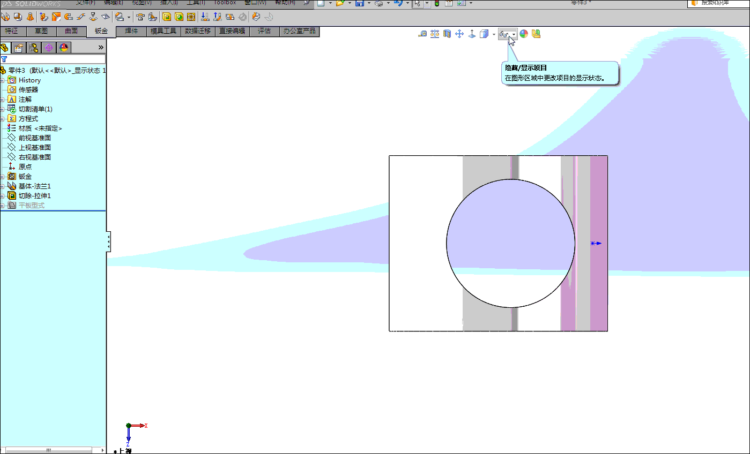The image size is (750, 454).
Task: Click the Fold tool icon
Action: (x=218, y=17)
